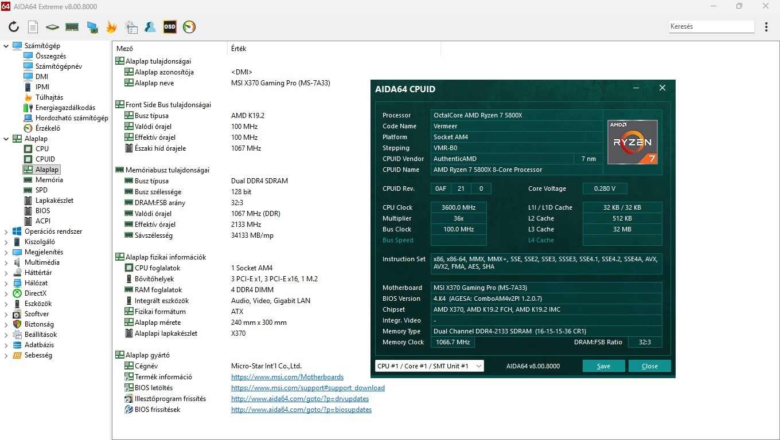The height and width of the screenshot is (440, 780).
Task: Expand the Megjelenítés node
Action: [6, 252]
